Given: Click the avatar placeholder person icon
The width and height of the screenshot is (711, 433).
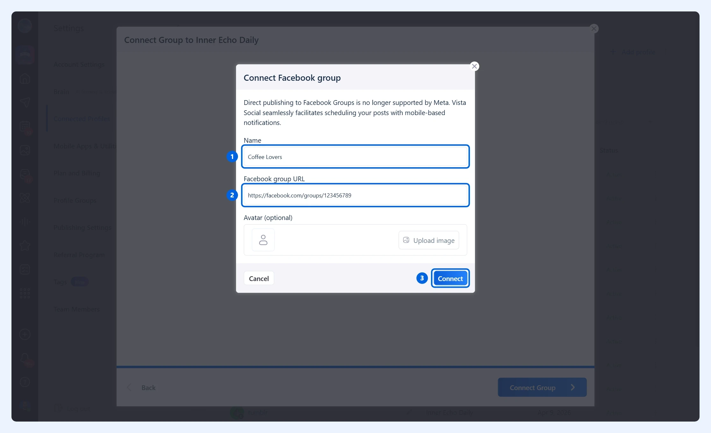Looking at the screenshot, I should pyautogui.click(x=263, y=240).
